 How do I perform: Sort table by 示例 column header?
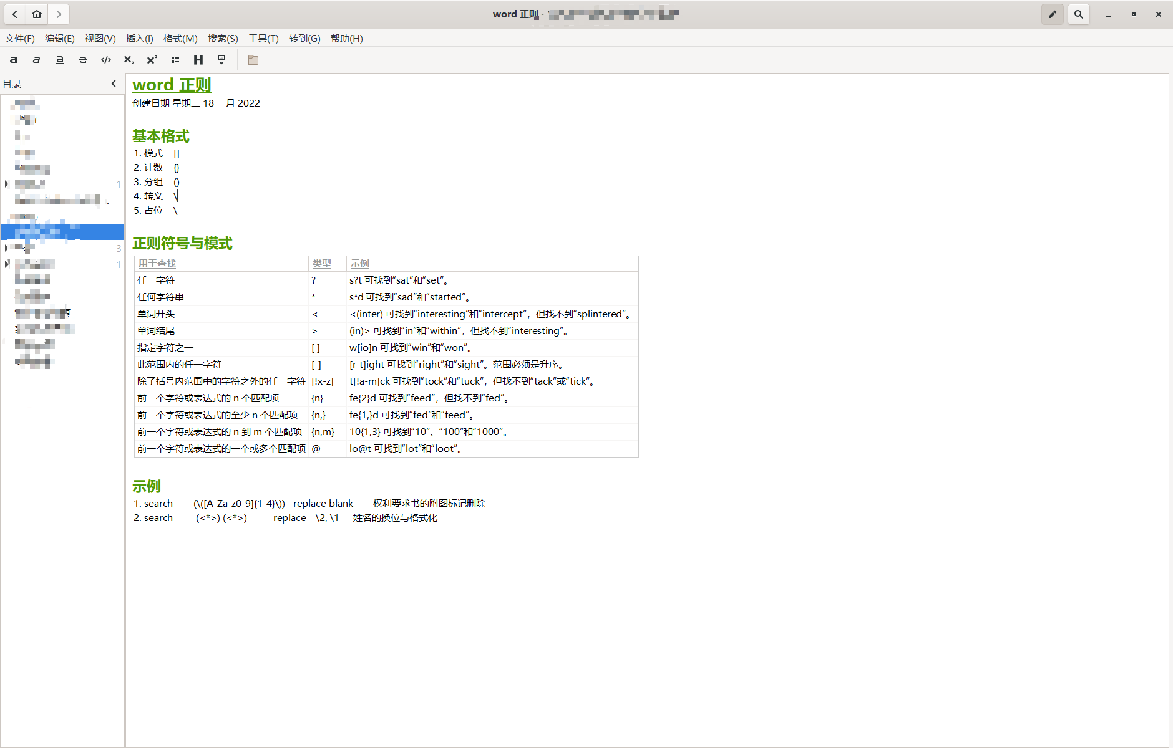[x=492, y=264]
